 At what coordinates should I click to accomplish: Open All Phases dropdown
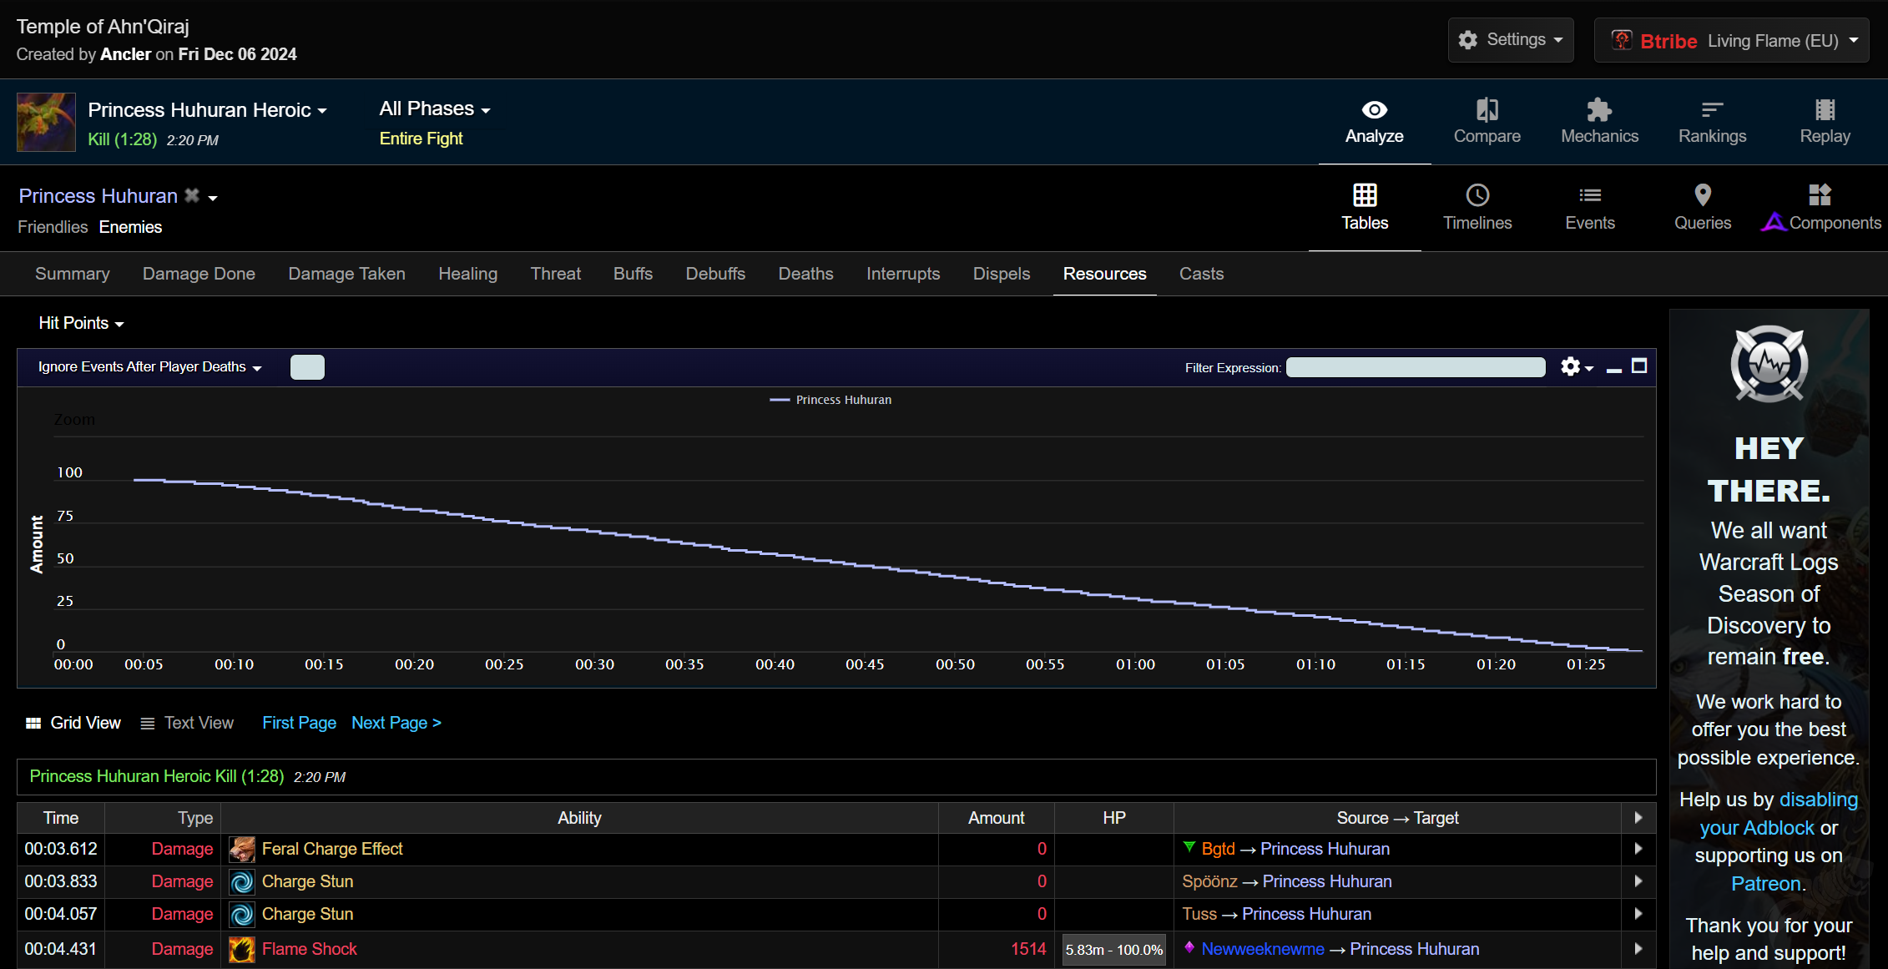point(435,109)
